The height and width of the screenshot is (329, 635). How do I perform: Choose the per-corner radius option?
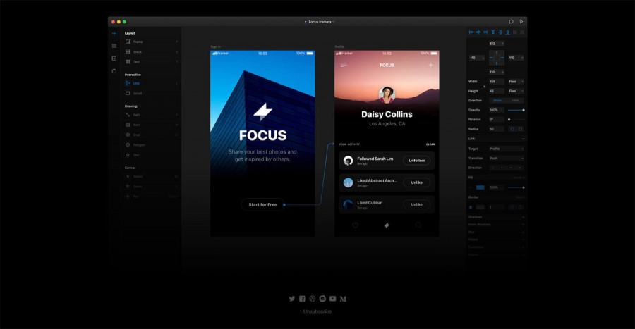(521, 129)
